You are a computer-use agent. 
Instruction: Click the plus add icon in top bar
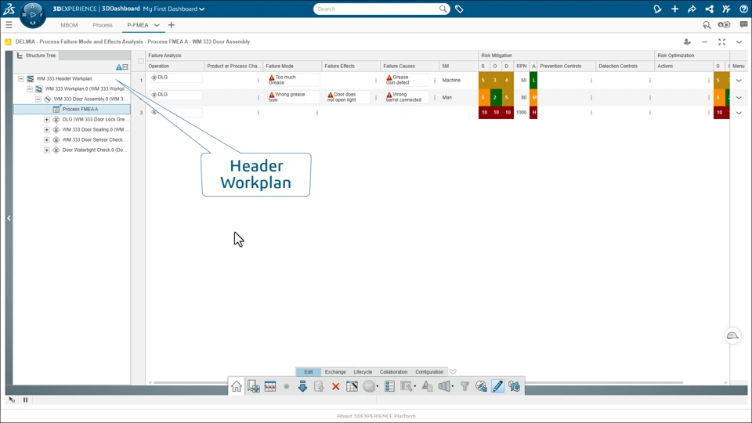(x=674, y=9)
